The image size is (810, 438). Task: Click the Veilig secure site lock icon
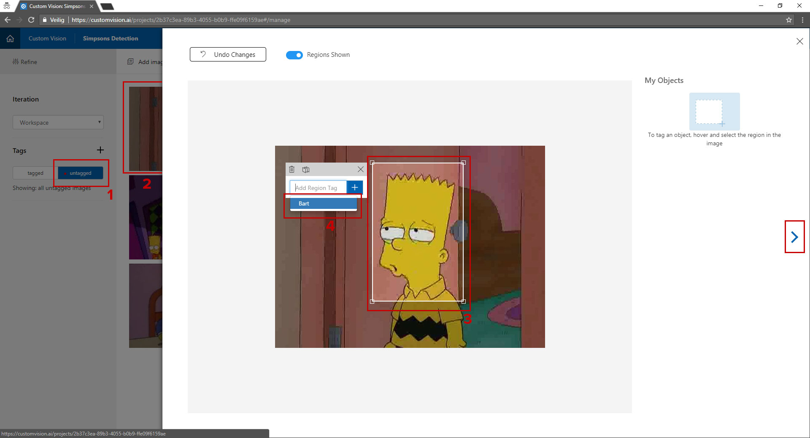(x=45, y=20)
